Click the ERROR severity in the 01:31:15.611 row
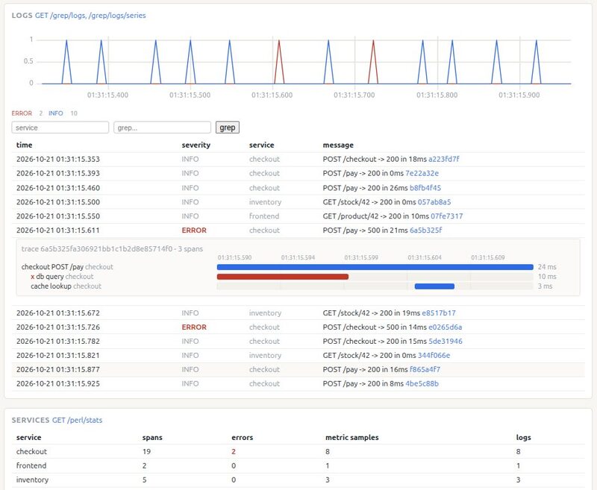The image size is (597, 490). (x=194, y=230)
